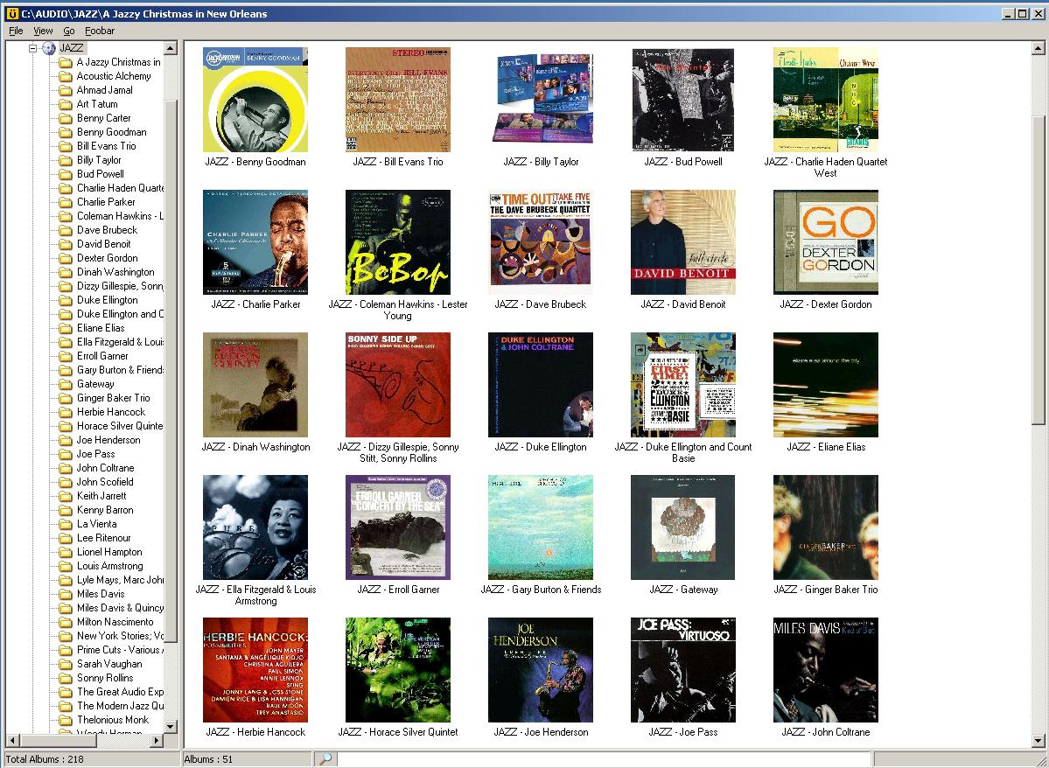Open the Benny Goodman album cover

coord(255,100)
